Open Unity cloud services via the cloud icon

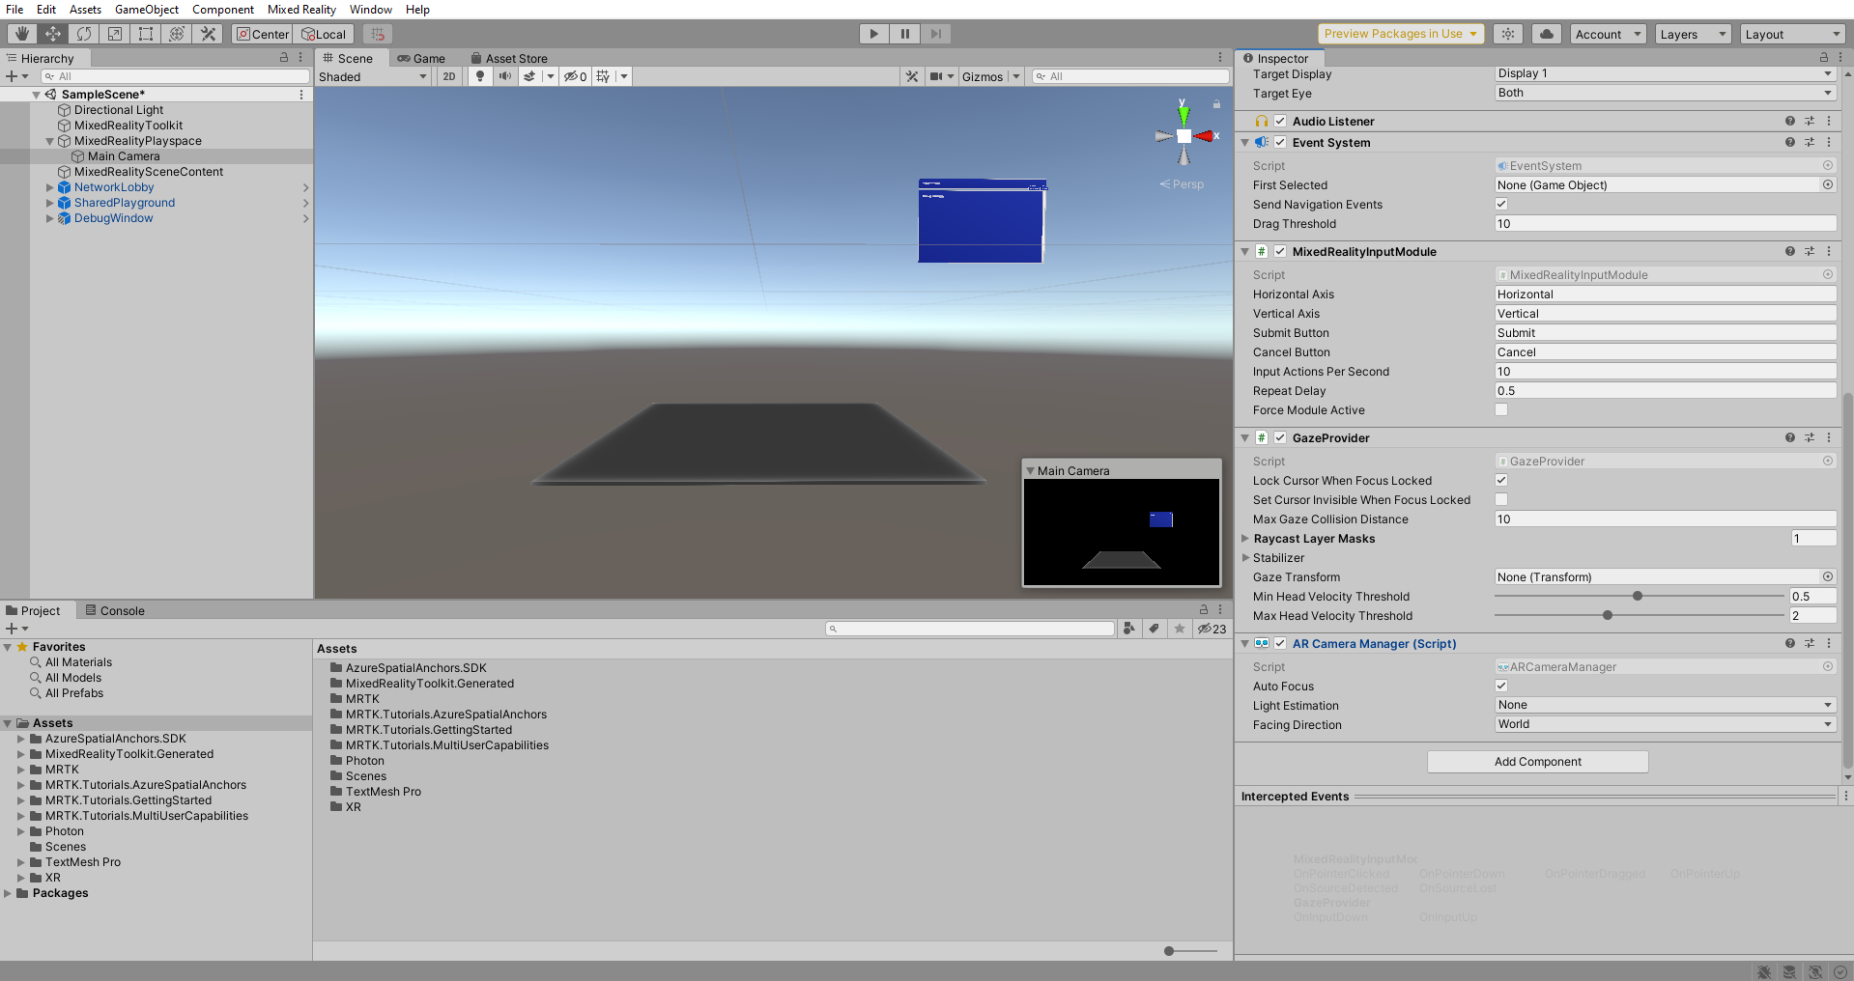pyautogui.click(x=1545, y=33)
